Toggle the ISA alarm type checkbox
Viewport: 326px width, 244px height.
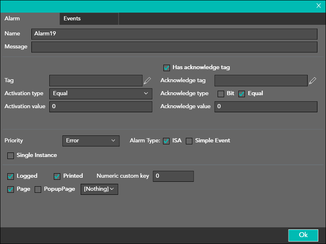pos(166,141)
